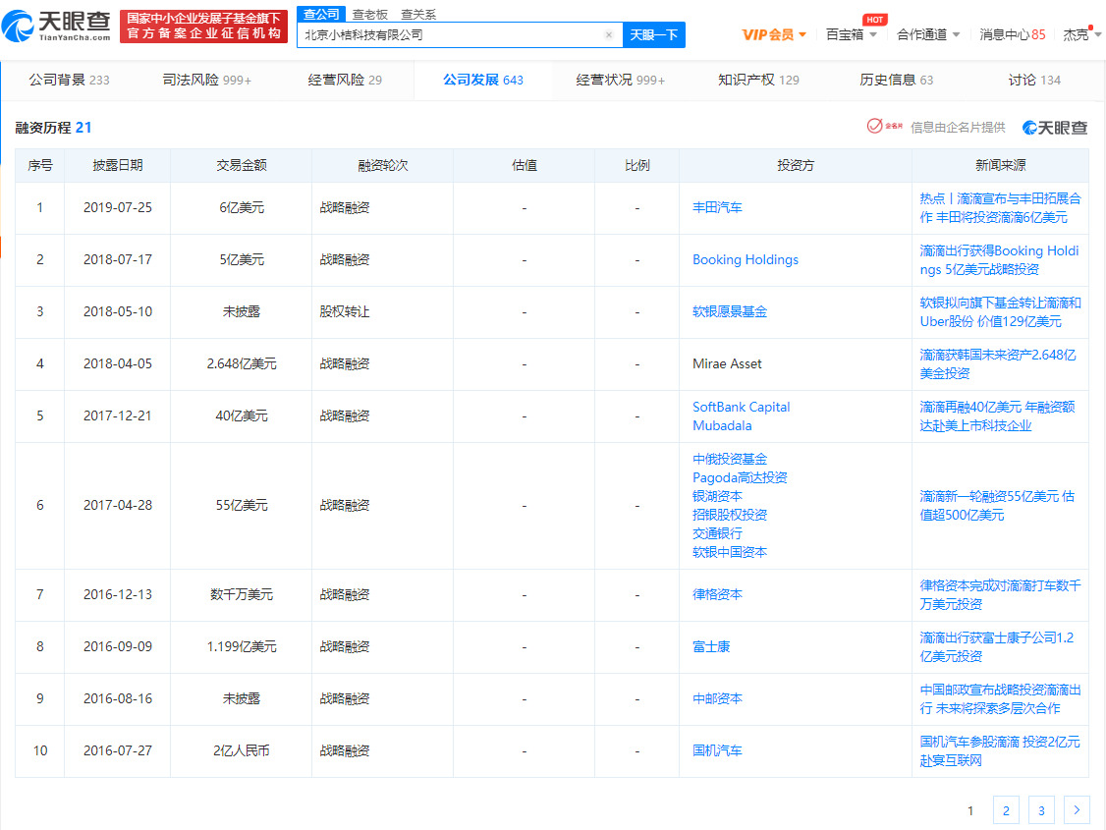
Task: Open the VIP会员 dropdown
Action: point(774,34)
